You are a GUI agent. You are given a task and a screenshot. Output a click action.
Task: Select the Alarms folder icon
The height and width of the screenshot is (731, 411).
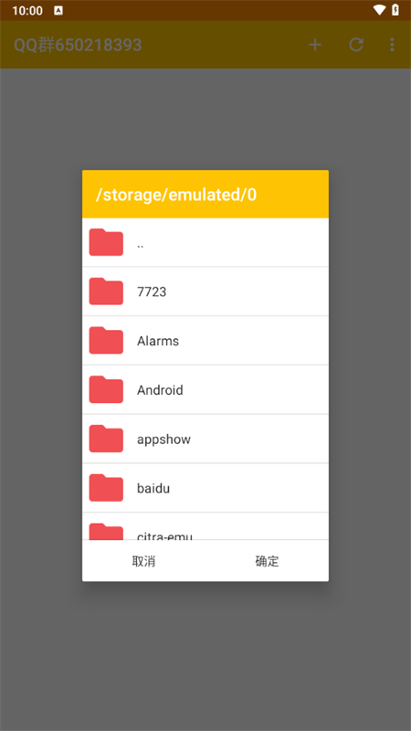[106, 340]
